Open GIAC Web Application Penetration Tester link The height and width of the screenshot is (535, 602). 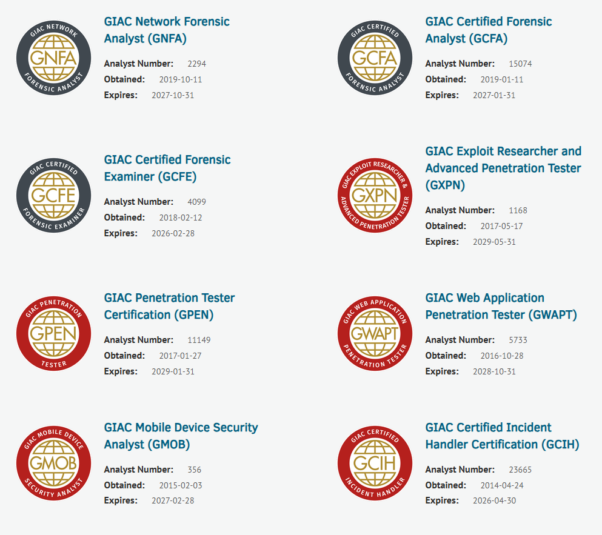pos(501,306)
